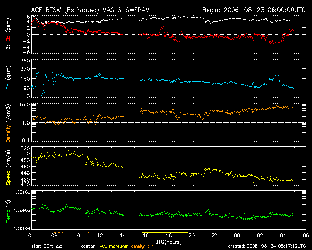Screen dimensions: 312x250
Task: Click the orange "density < 1" legend entry
Action: pyautogui.click(x=142, y=246)
